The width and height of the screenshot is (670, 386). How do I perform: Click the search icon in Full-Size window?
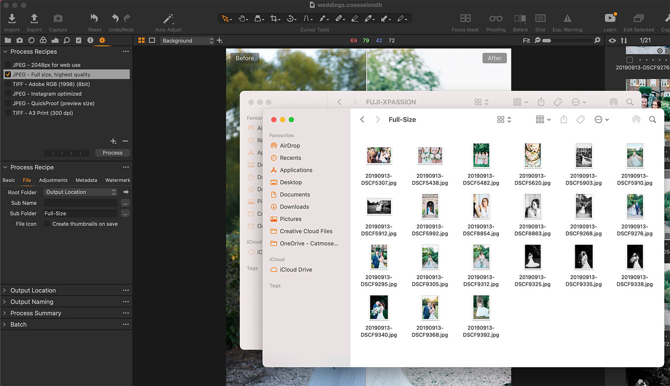(653, 119)
